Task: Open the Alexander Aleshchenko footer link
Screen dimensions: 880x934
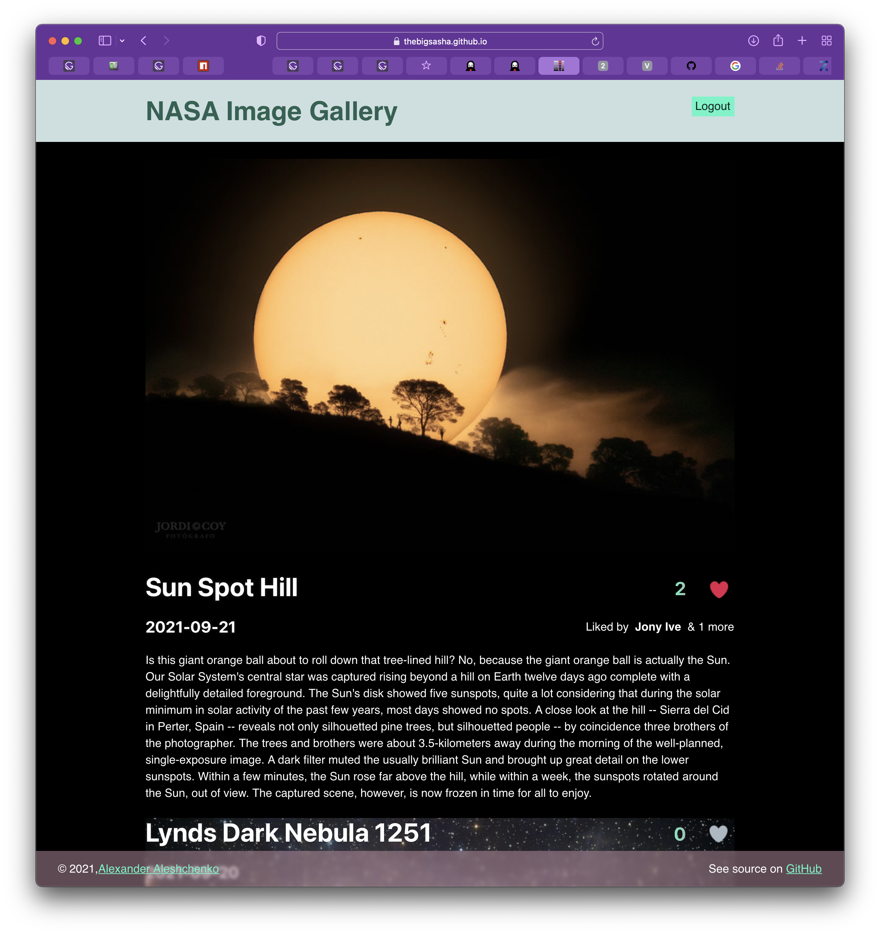Action: pyautogui.click(x=158, y=869)
